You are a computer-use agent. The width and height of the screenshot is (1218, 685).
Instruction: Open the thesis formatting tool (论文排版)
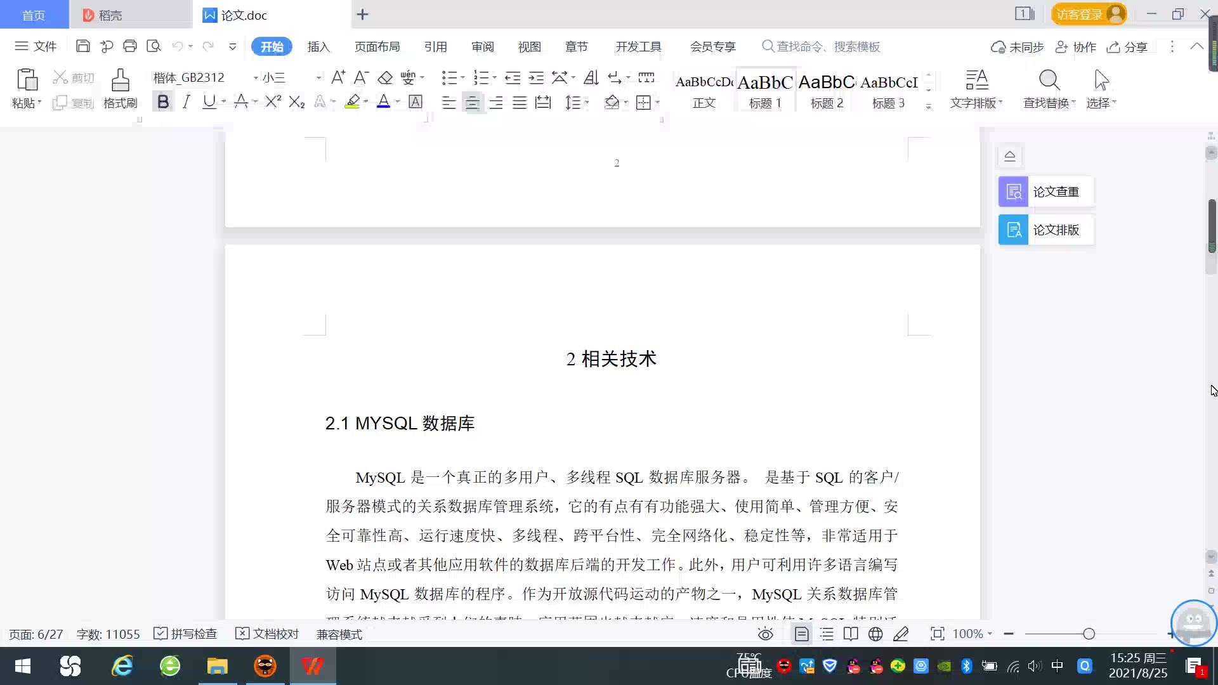pos(1046,230)
